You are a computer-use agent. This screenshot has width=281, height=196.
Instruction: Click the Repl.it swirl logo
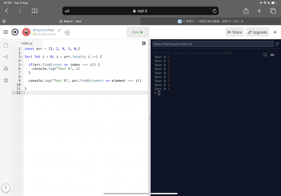(15, 32)
